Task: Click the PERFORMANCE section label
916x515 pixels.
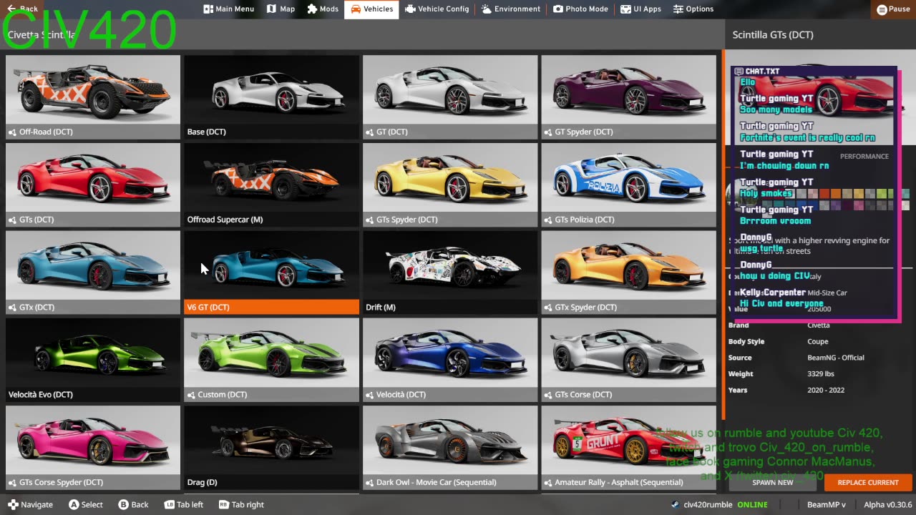Action: [x=864, y=156]
